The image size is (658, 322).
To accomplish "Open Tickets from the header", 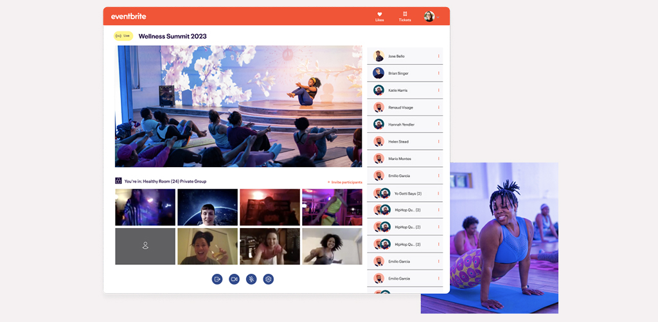I will click(x=405, y=16).
